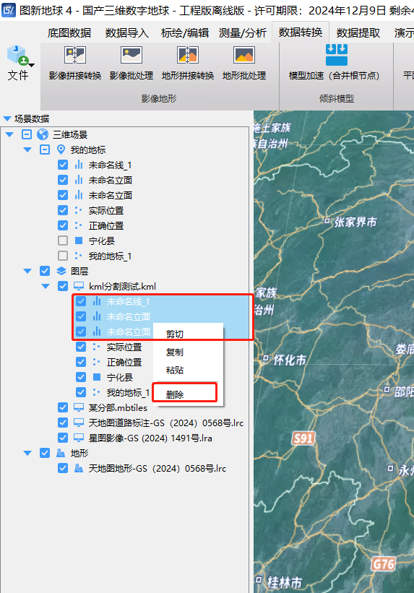Uncheck 天地图地形-GS (2024) 0568号.lrc
414x593 pixels.
point(63,468)
